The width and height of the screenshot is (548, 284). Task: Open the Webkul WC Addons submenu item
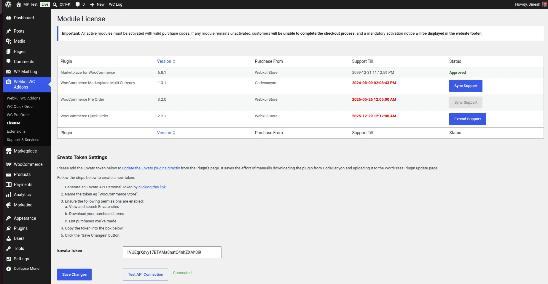pyautogui.click(x=24, y=98)
